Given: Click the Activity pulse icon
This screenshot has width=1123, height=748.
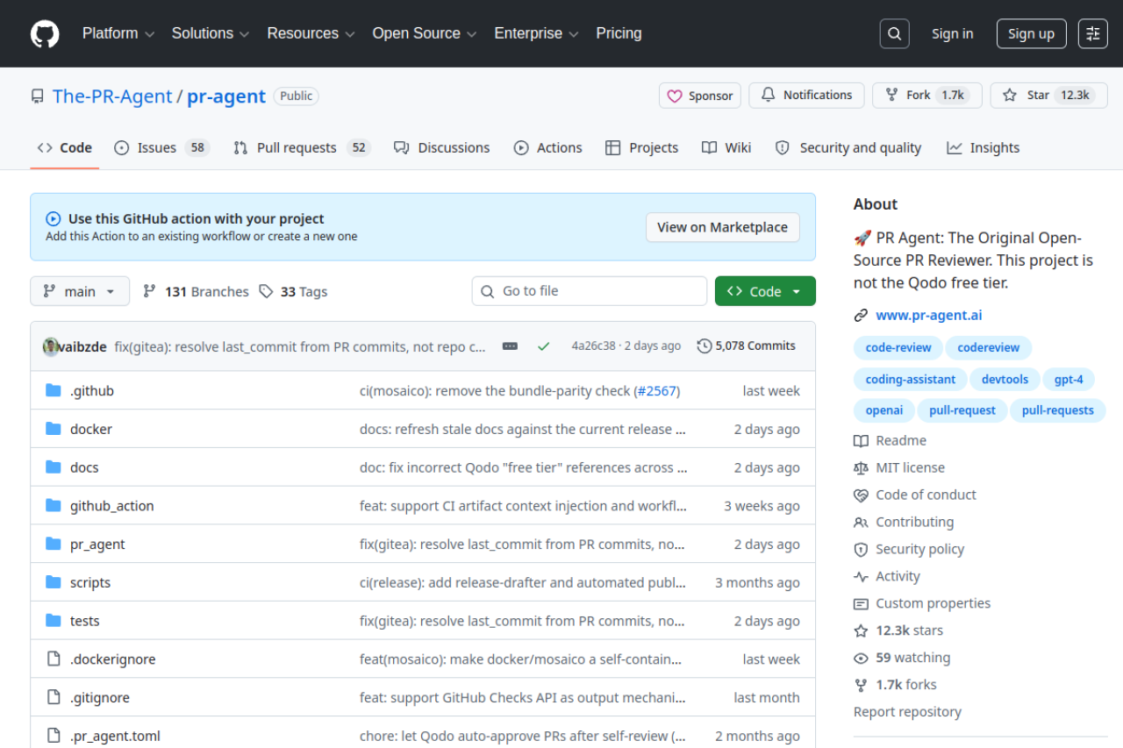Looking at the screenshot, I should (861, 577).
